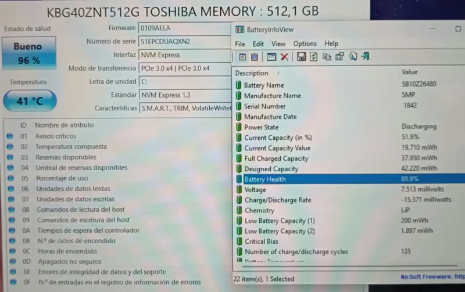The image size is (465, 292).
Task: Click the blue status dot for Horas de encendido
Action: 12,251
